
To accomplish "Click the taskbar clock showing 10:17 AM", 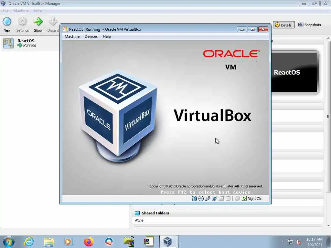I will 314,242.
